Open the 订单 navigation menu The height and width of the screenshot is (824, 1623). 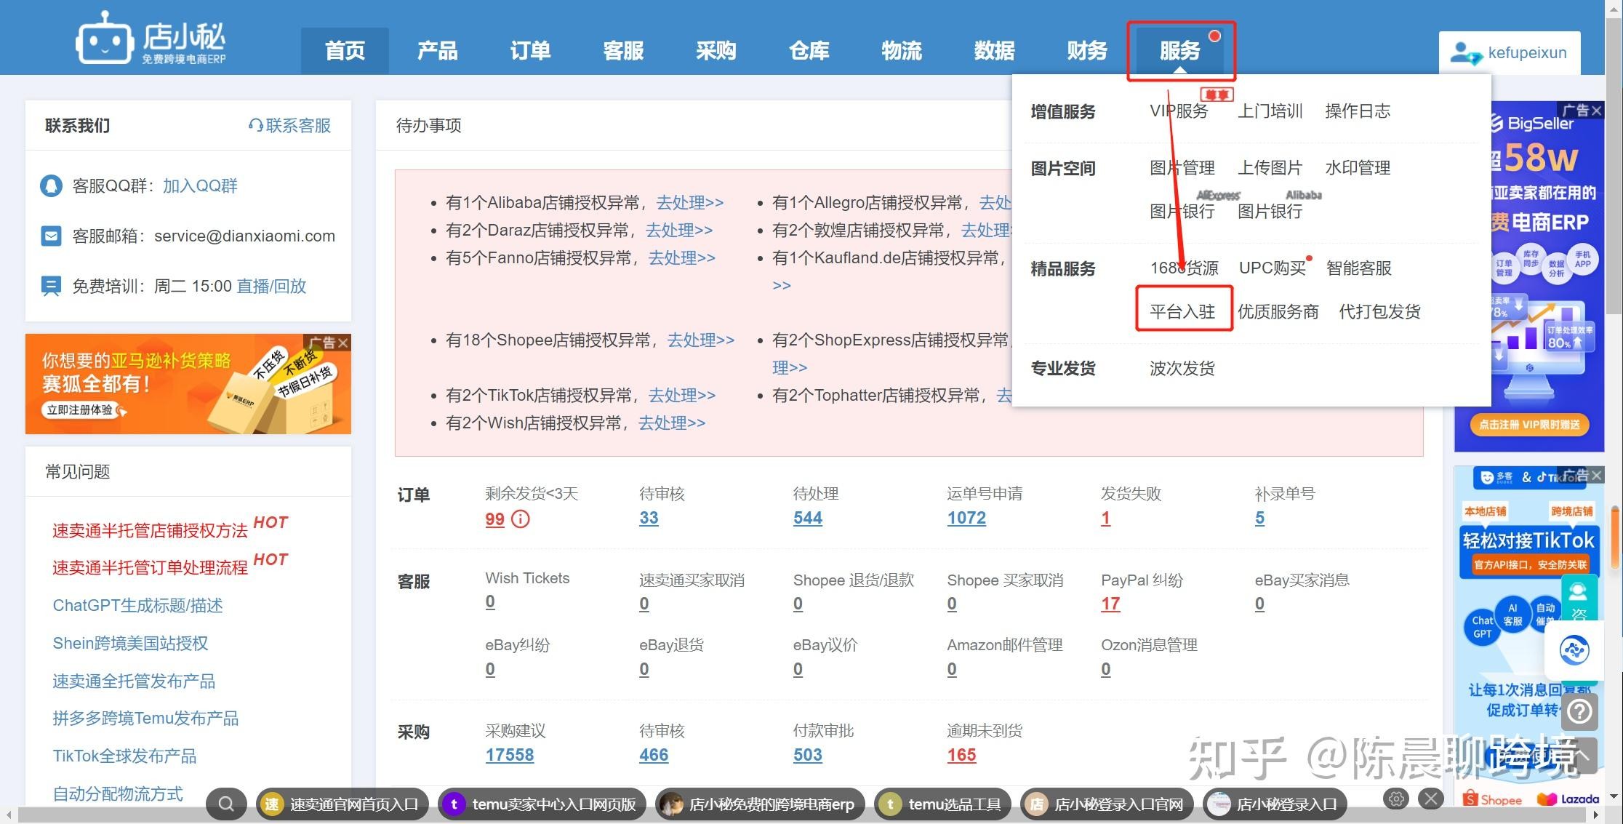(530, 51)
